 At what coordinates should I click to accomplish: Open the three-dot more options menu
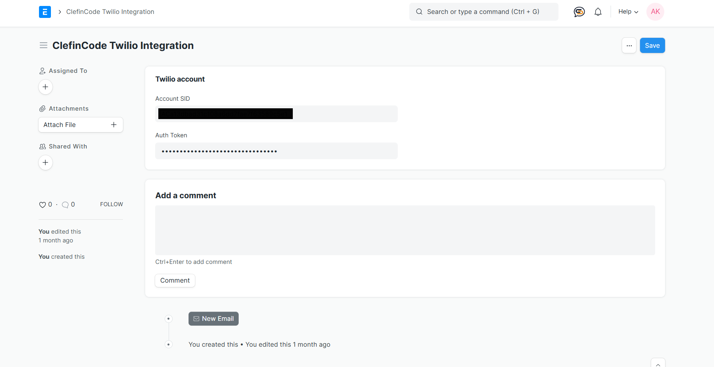tap(629, 45)
